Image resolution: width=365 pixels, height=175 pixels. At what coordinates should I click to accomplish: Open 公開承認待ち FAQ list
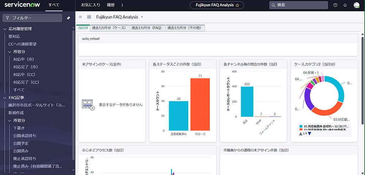[x=25, y=136]
